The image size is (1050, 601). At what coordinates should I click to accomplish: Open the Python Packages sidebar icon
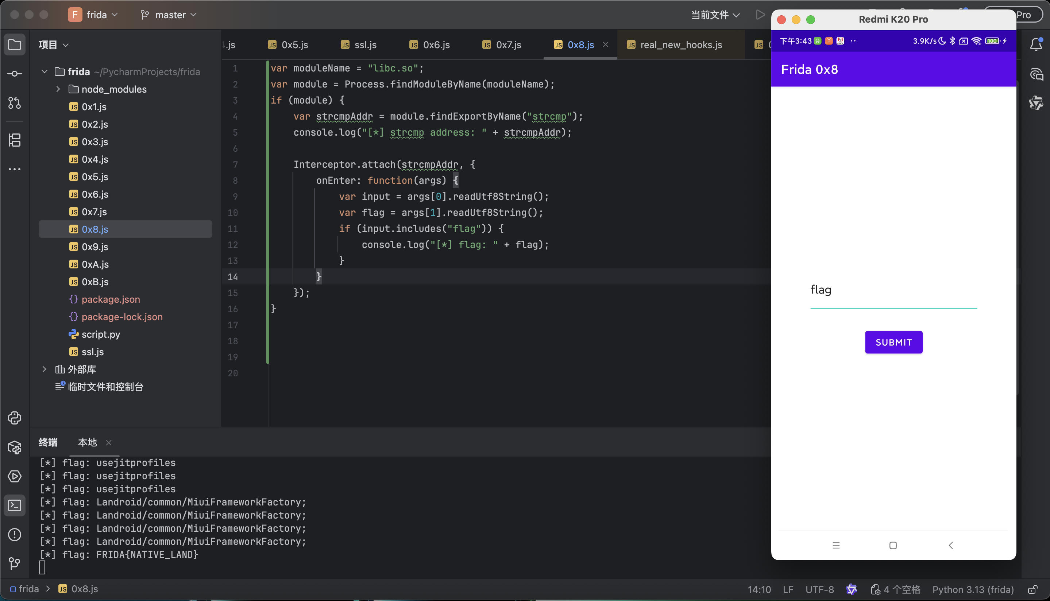coord(15,447)
